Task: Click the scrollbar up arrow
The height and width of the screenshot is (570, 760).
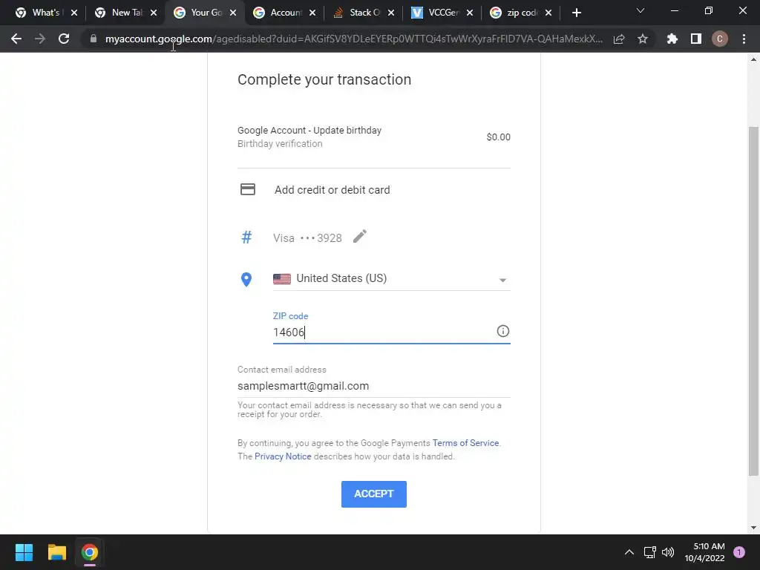Action: [x=753, y=59]
